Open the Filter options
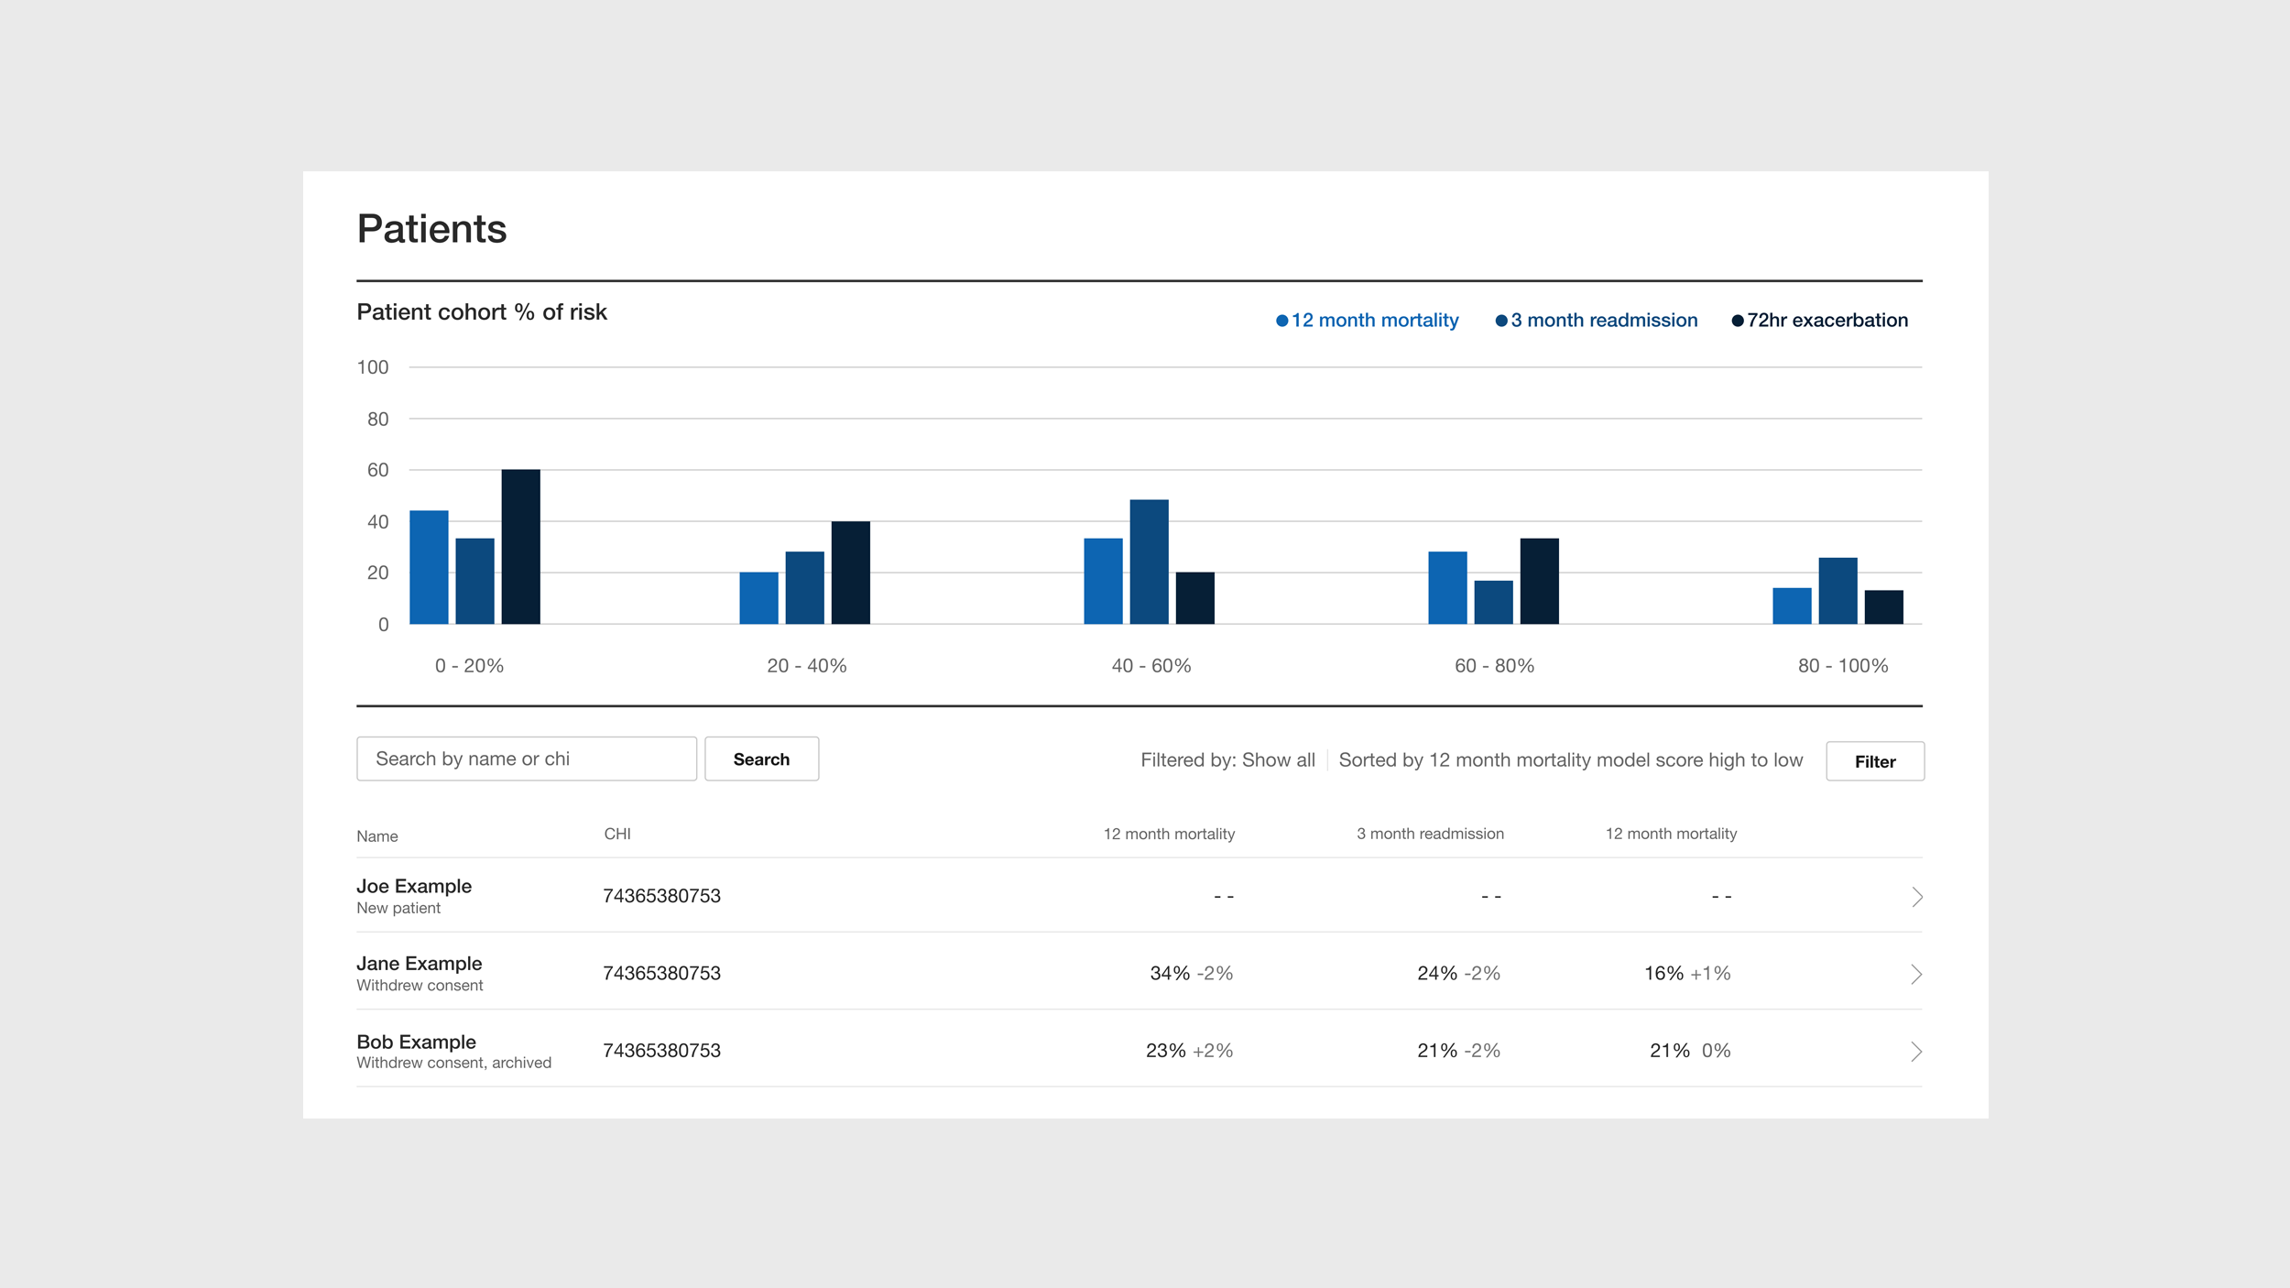This screenshot has height=1288, width=2290. click(x=1874, y=760)
